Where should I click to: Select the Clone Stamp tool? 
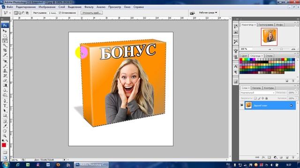click(x=5, y=71)
